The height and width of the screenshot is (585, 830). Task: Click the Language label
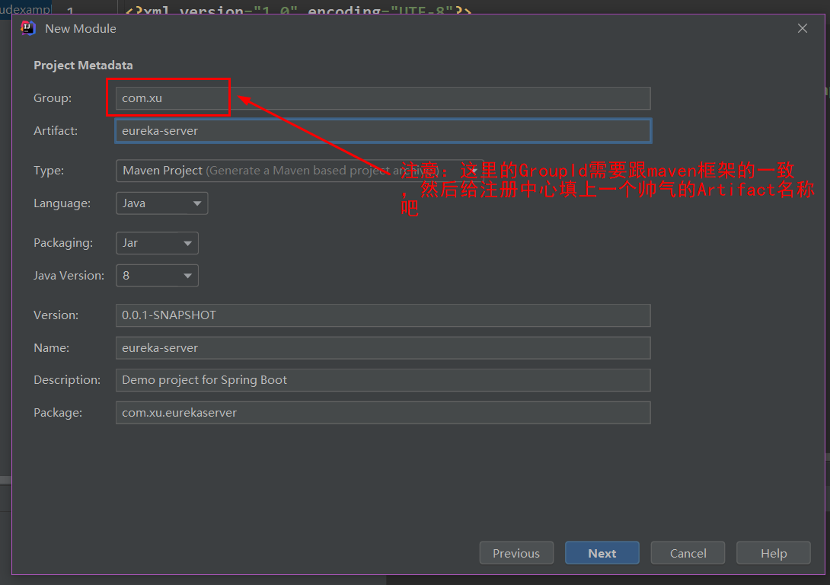(62, 203)
